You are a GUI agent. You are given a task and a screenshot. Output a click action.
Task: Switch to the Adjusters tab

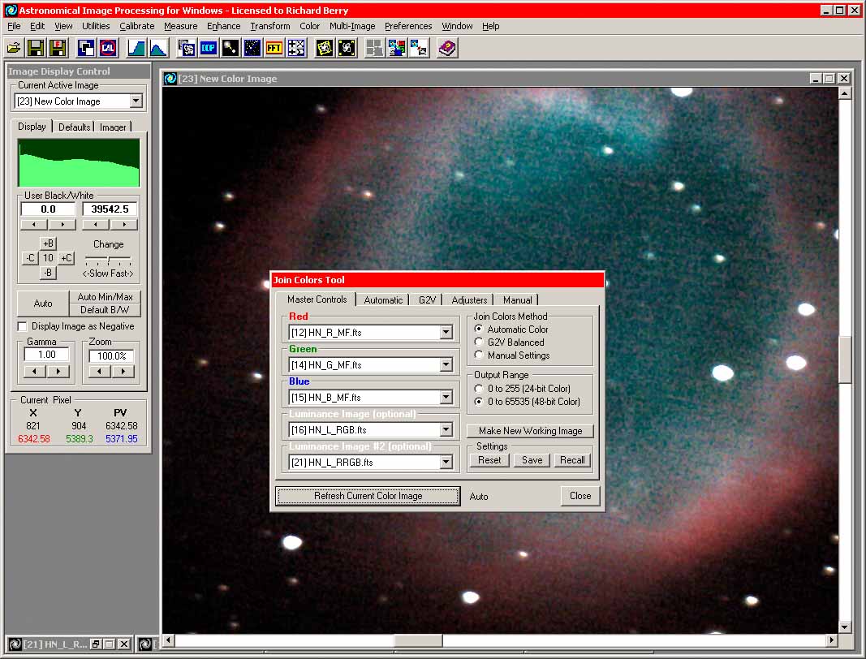point(469,300)
